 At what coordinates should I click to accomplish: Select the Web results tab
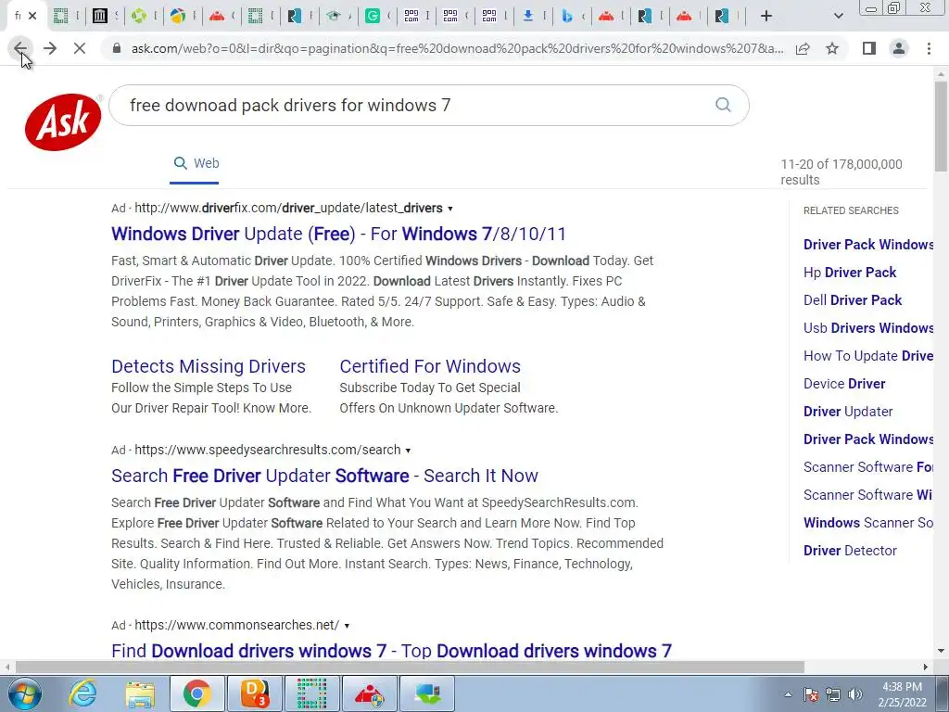[195, 163]
